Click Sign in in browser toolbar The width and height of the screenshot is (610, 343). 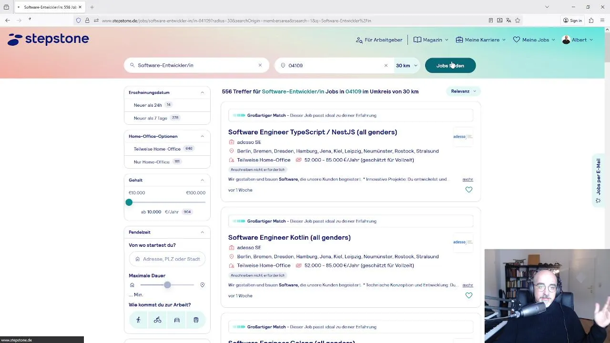point(572,20)
